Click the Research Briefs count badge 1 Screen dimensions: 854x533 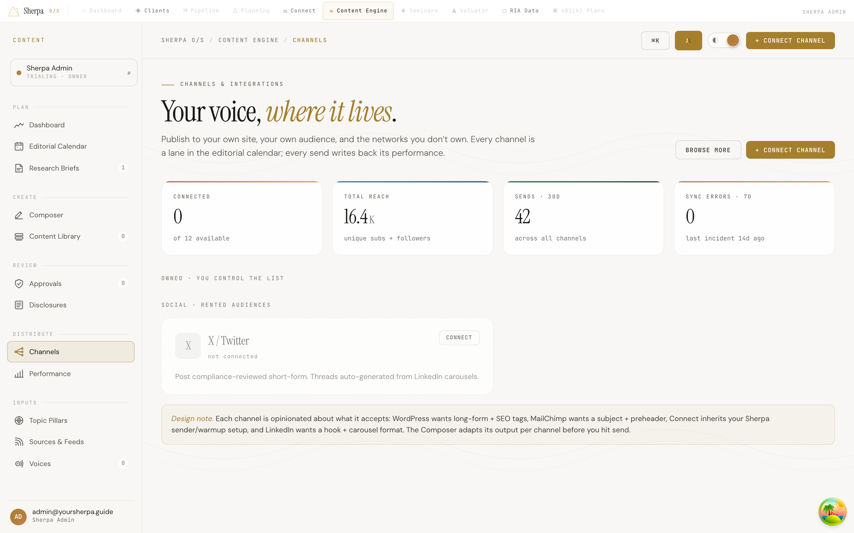pos(123,168)
